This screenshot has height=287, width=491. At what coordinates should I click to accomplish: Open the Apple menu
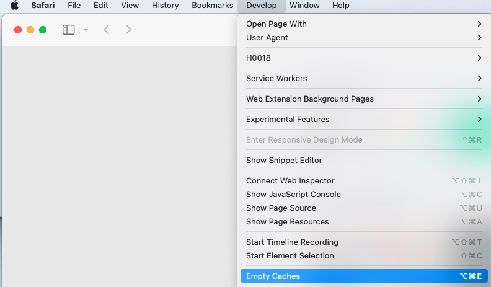pyautogui.click(x=14, y=6)
